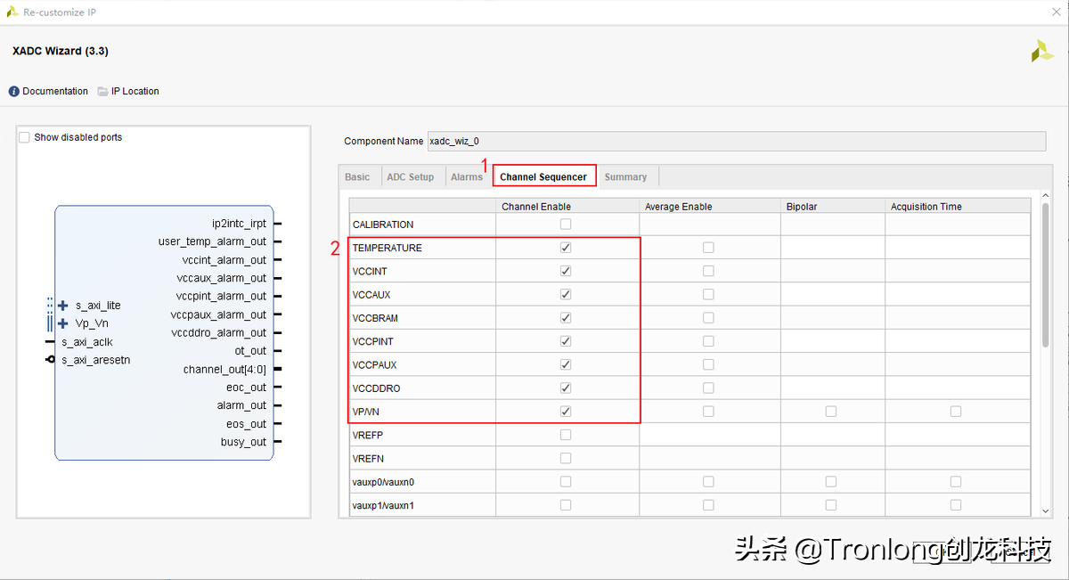
Task: Enable the Show disabled ports checkbox
Action: 23,136
